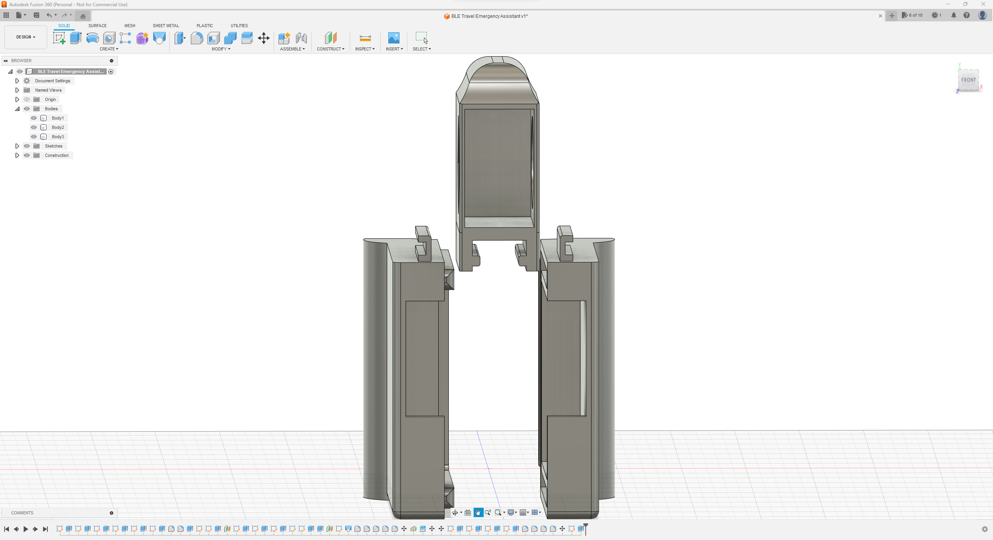Open the SHEET METAL tab

pos(165,25)
